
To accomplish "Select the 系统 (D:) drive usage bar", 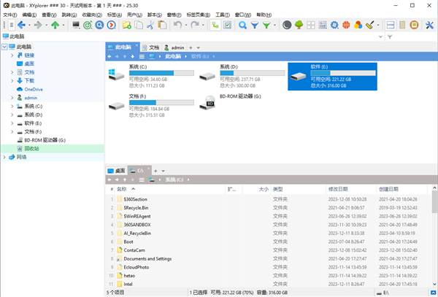I will point(253,73).
